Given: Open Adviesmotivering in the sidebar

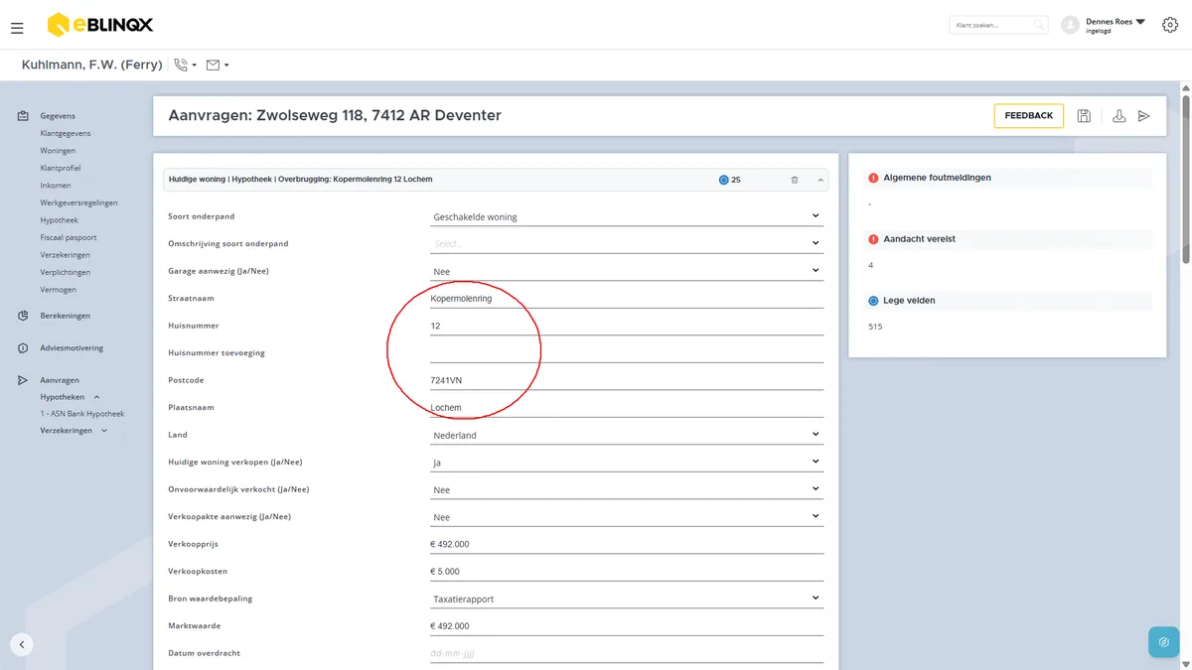Looking at the screenshot, I should 72,348.
